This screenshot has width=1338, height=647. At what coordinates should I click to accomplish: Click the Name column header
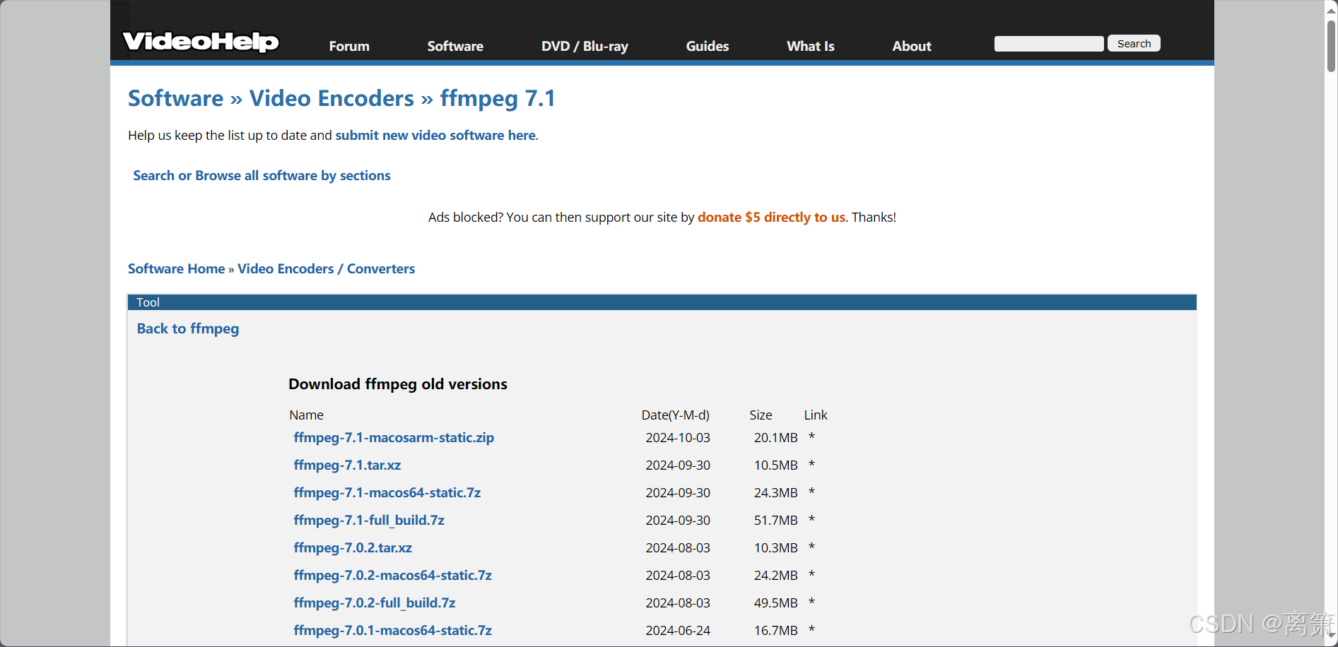(x=306, y=415)
